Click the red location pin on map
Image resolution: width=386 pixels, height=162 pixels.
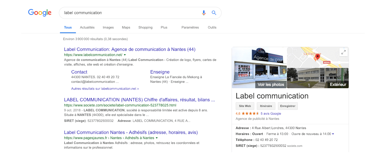[318, 57]
